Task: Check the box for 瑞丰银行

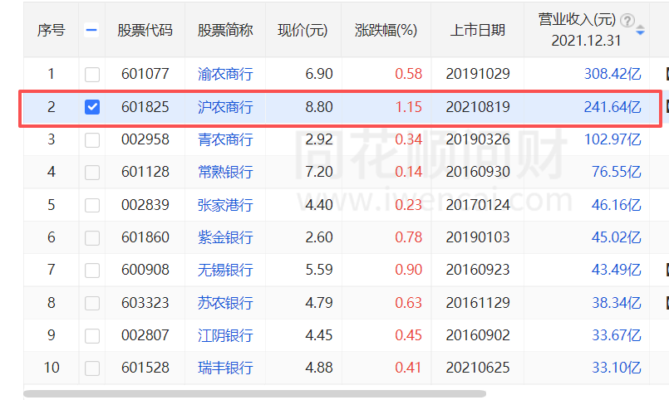Action: point(92,368)
